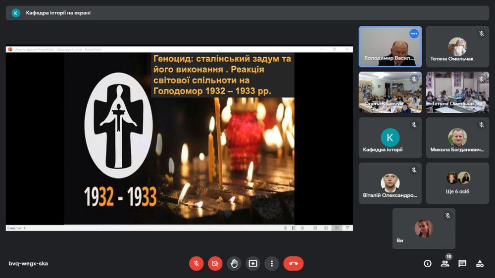This screenshot has width=495, height=278.
Task: Show the participants list panel
Action: pyautogui.click(x=445, y=264)
